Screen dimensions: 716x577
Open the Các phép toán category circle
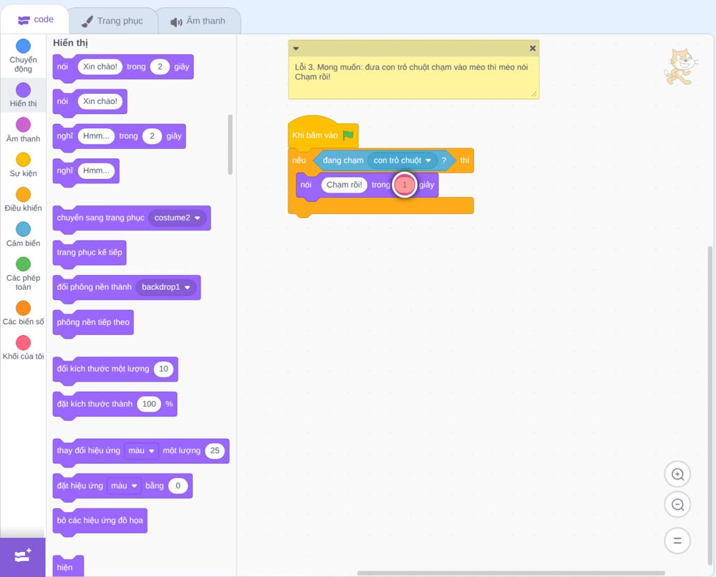click(24, 264)
